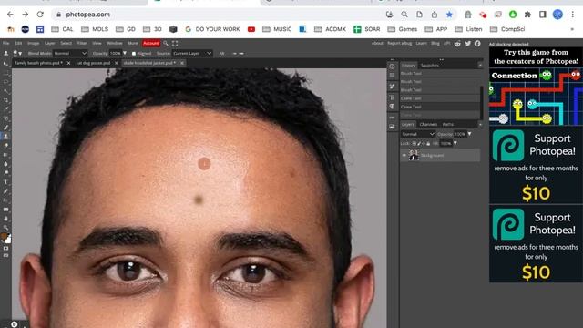Bookmark page with the Chrome star icon
Screen dimensions: 583x328
449,15
